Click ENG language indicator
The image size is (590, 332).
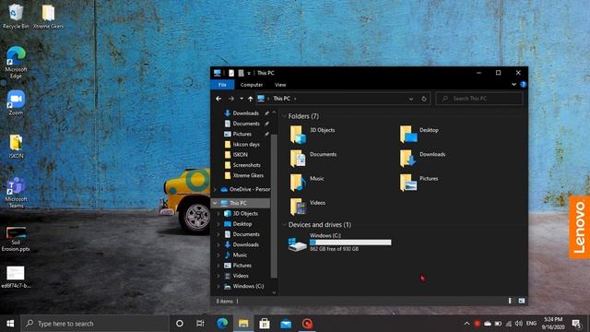[x=531, y=324]
